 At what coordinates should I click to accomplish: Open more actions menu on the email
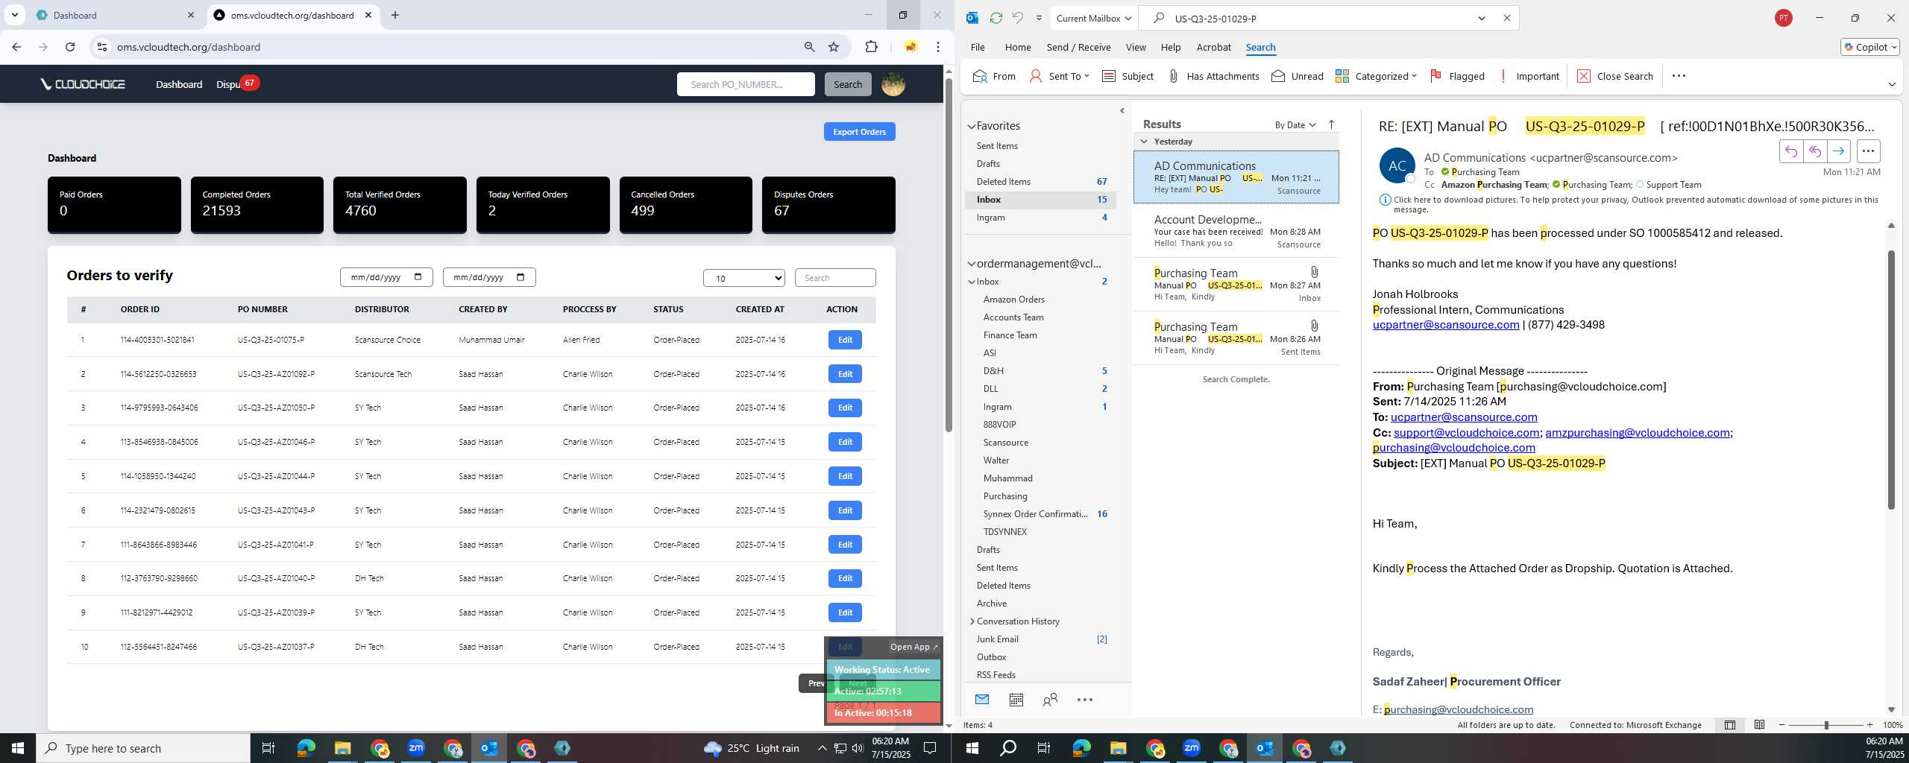click(x=1868, y=151)
